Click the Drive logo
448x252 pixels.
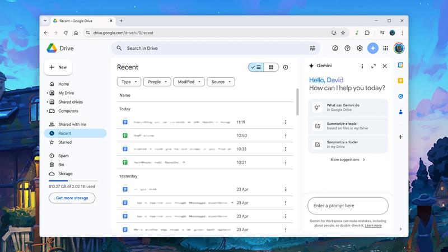[x=60, y=48]
